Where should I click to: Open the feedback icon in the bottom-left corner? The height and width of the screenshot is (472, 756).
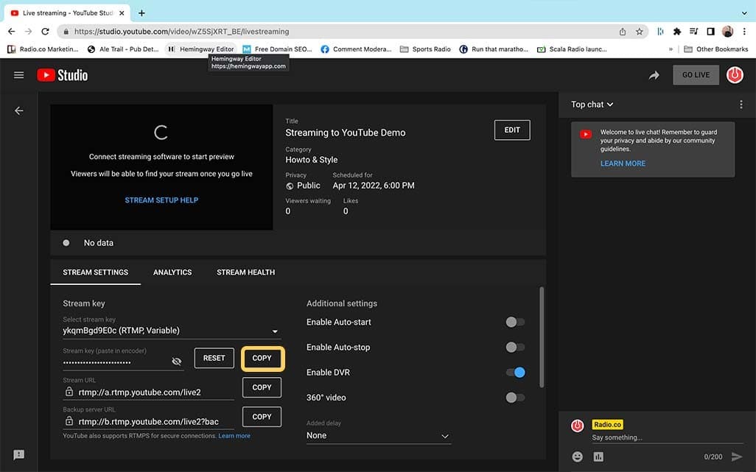click(18, 454)
